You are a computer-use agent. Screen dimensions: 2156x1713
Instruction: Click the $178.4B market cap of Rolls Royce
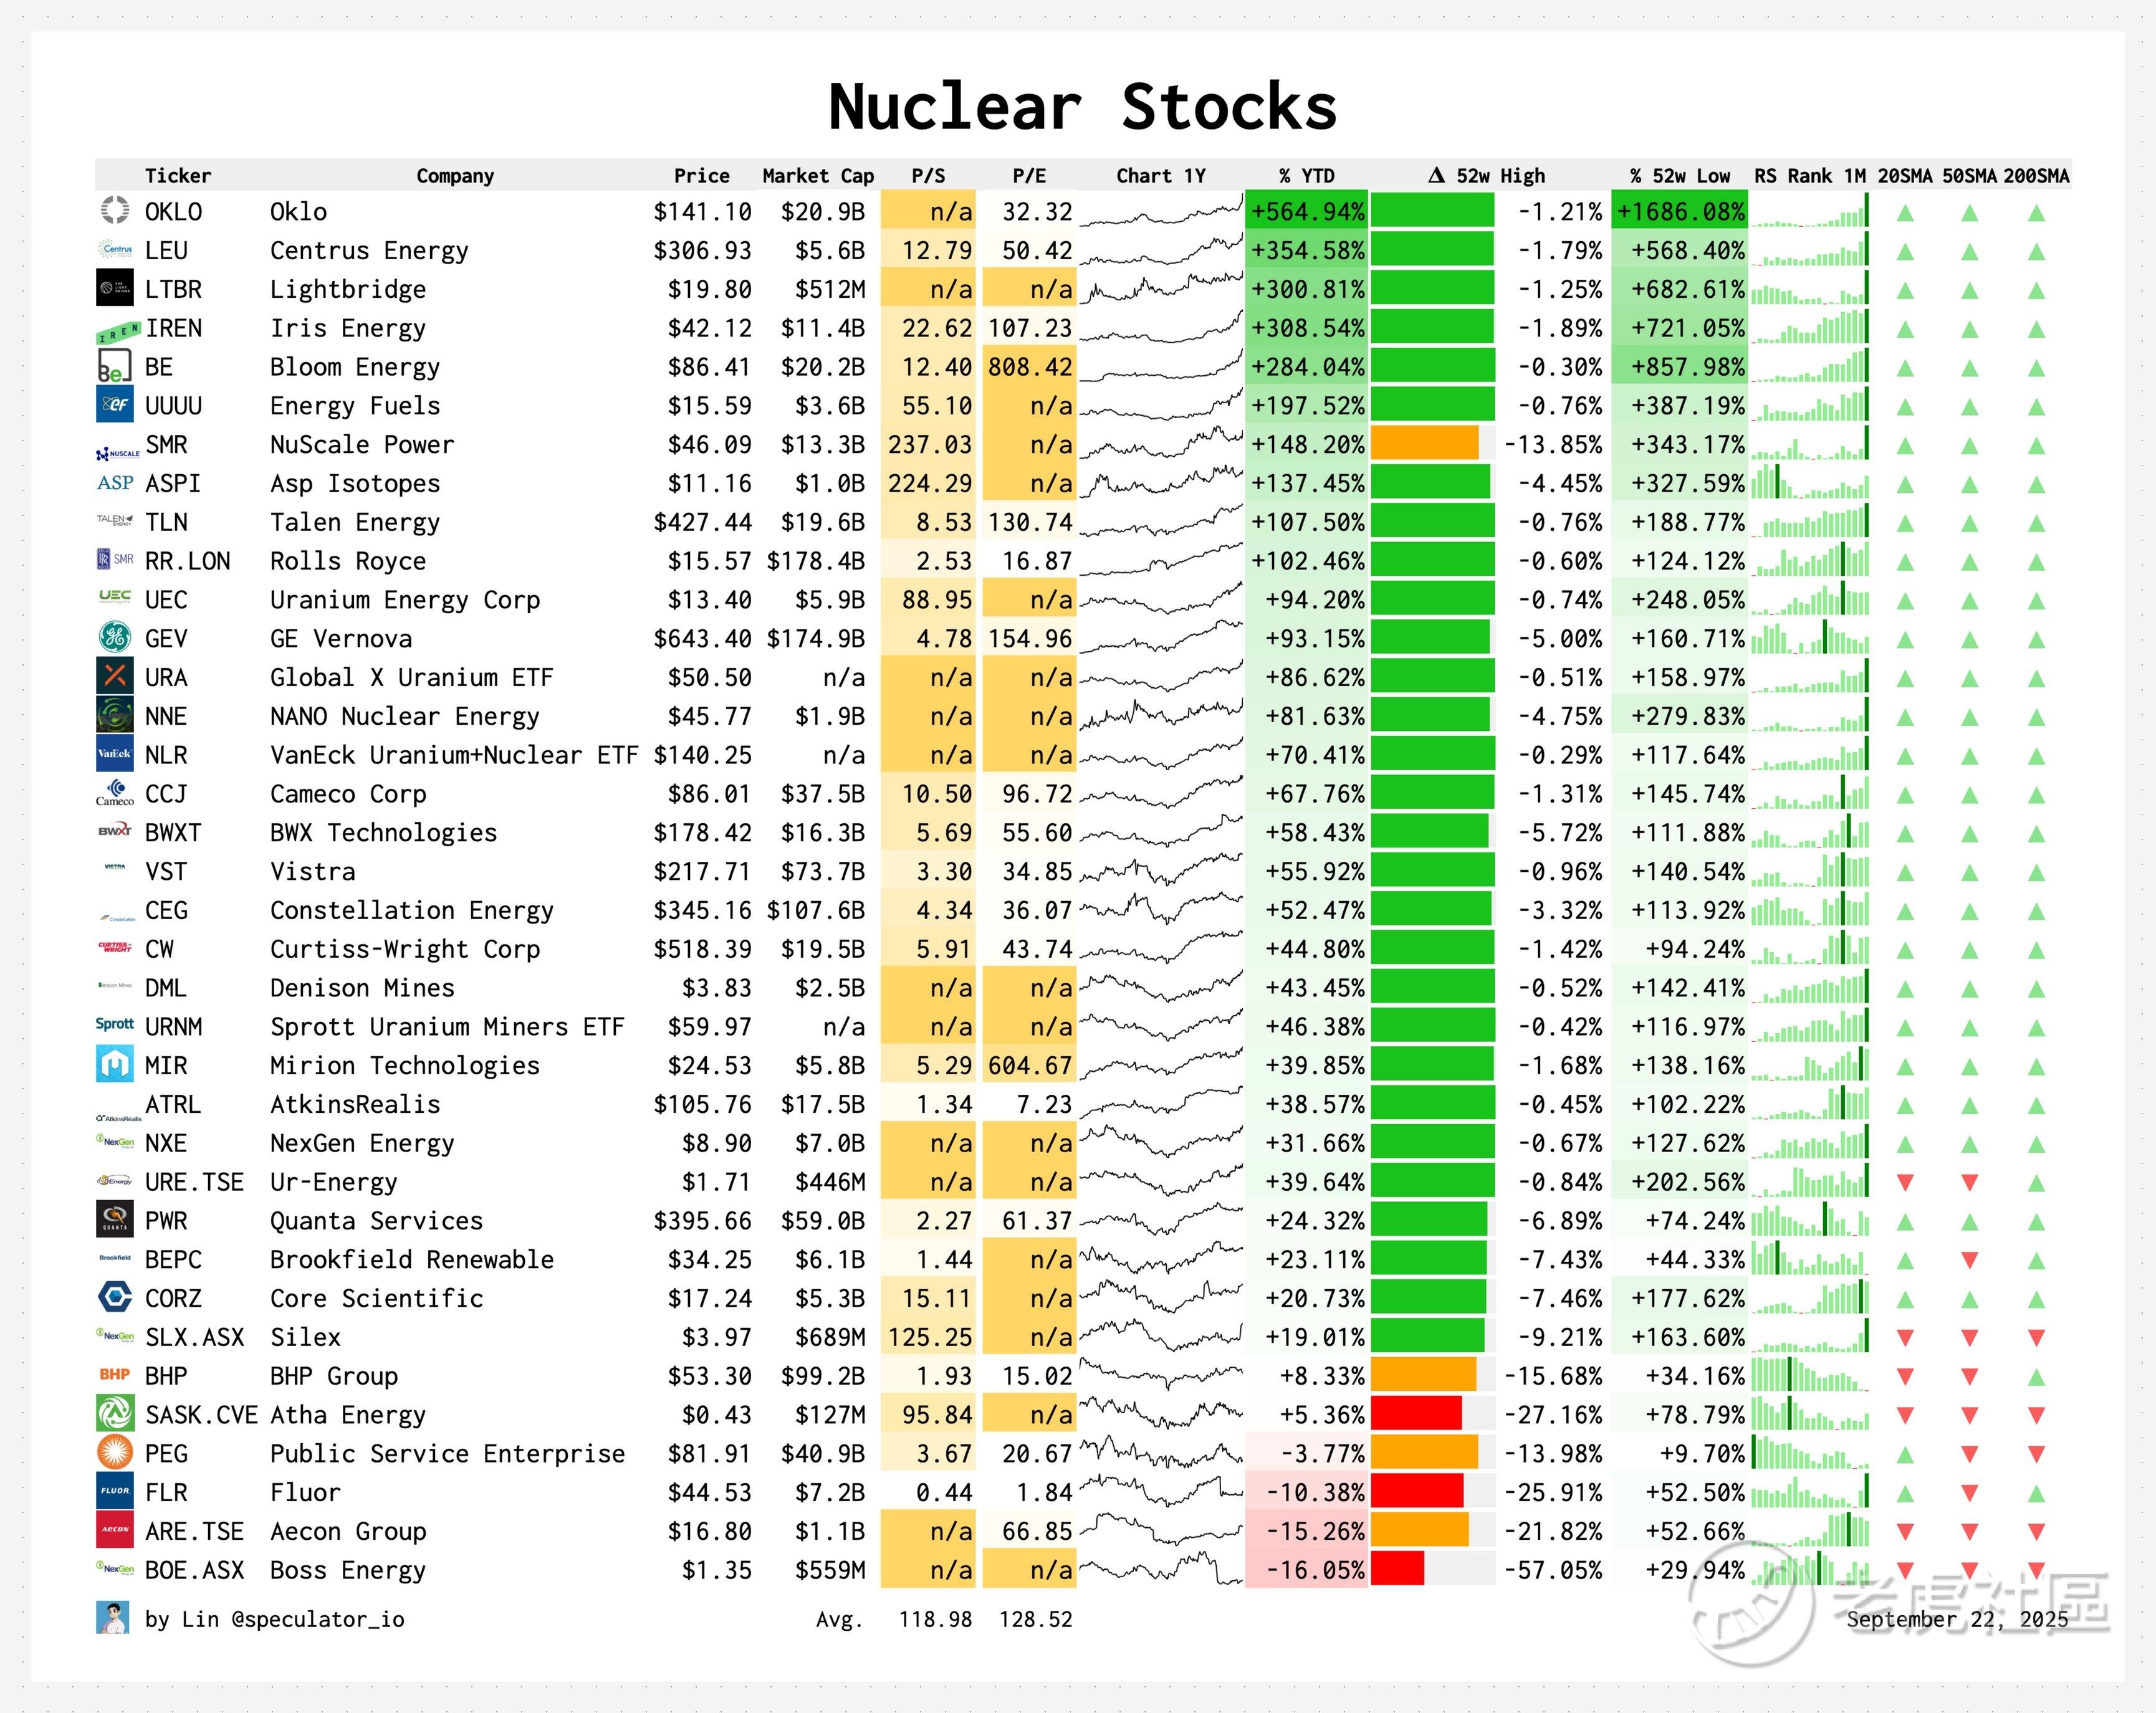point(816,561)
